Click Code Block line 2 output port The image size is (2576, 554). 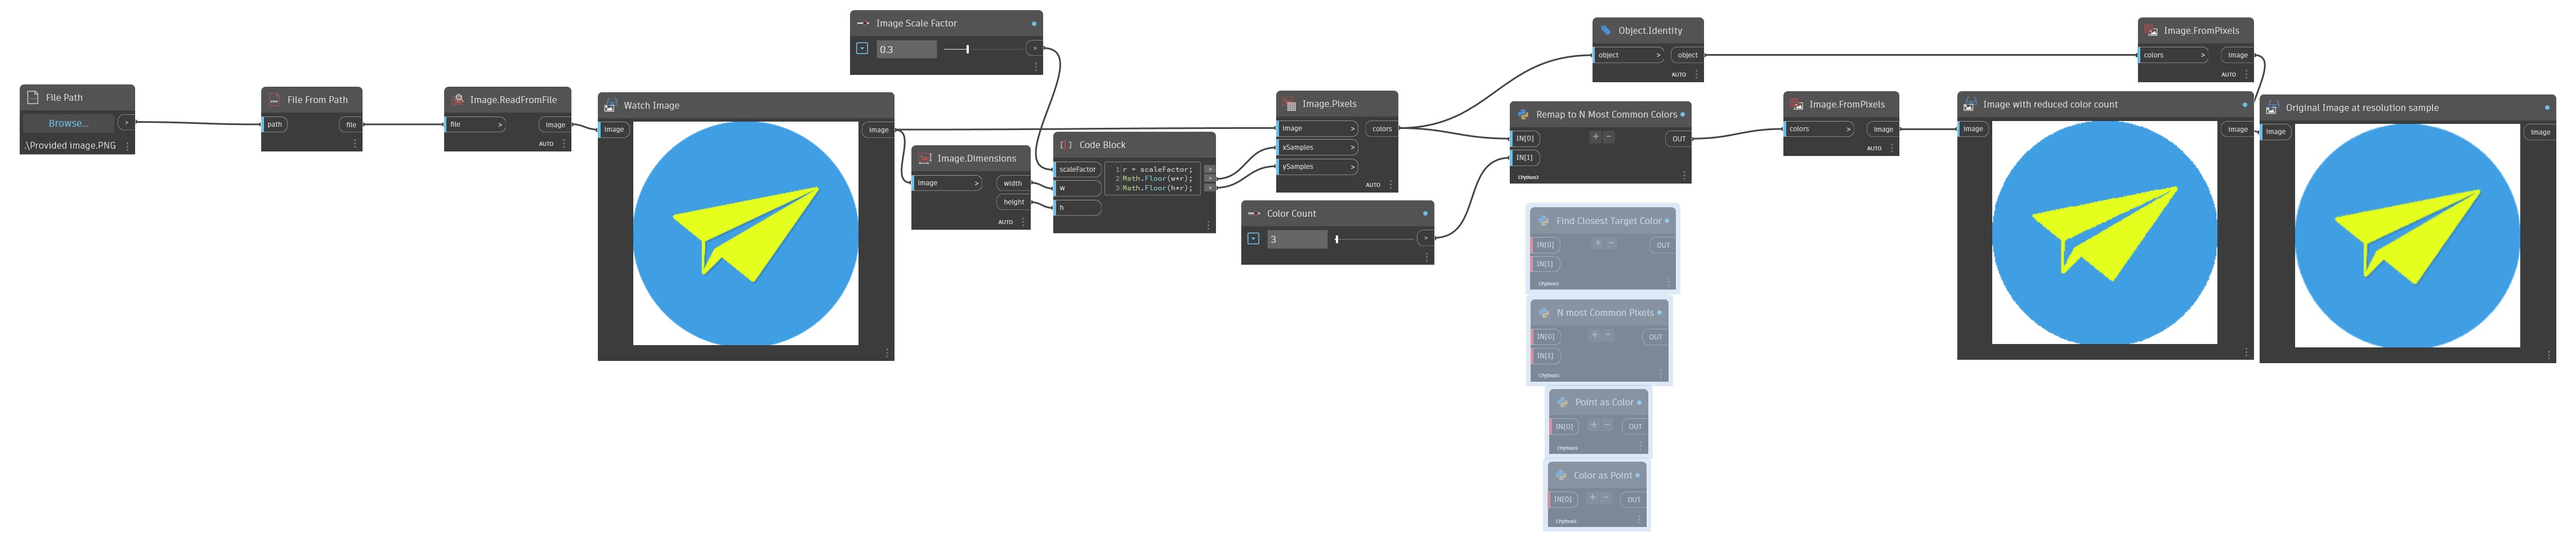tap(1209, 178)
